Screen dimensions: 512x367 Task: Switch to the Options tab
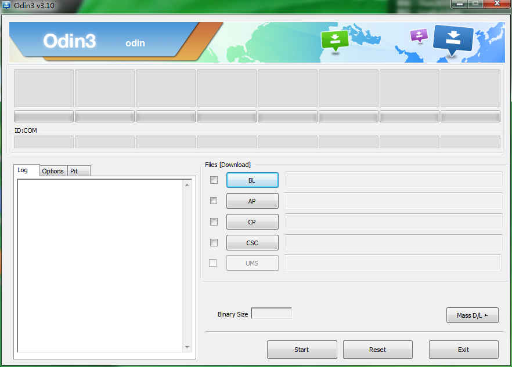coord(53,171)
